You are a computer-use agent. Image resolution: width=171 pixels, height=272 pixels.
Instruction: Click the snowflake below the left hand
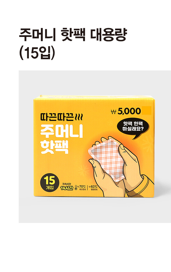pyautogui.click(x=83, y=170)
